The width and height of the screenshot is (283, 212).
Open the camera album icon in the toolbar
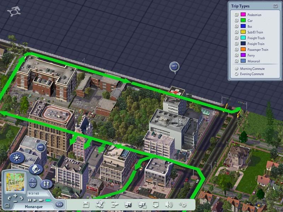tap(142, 205)
